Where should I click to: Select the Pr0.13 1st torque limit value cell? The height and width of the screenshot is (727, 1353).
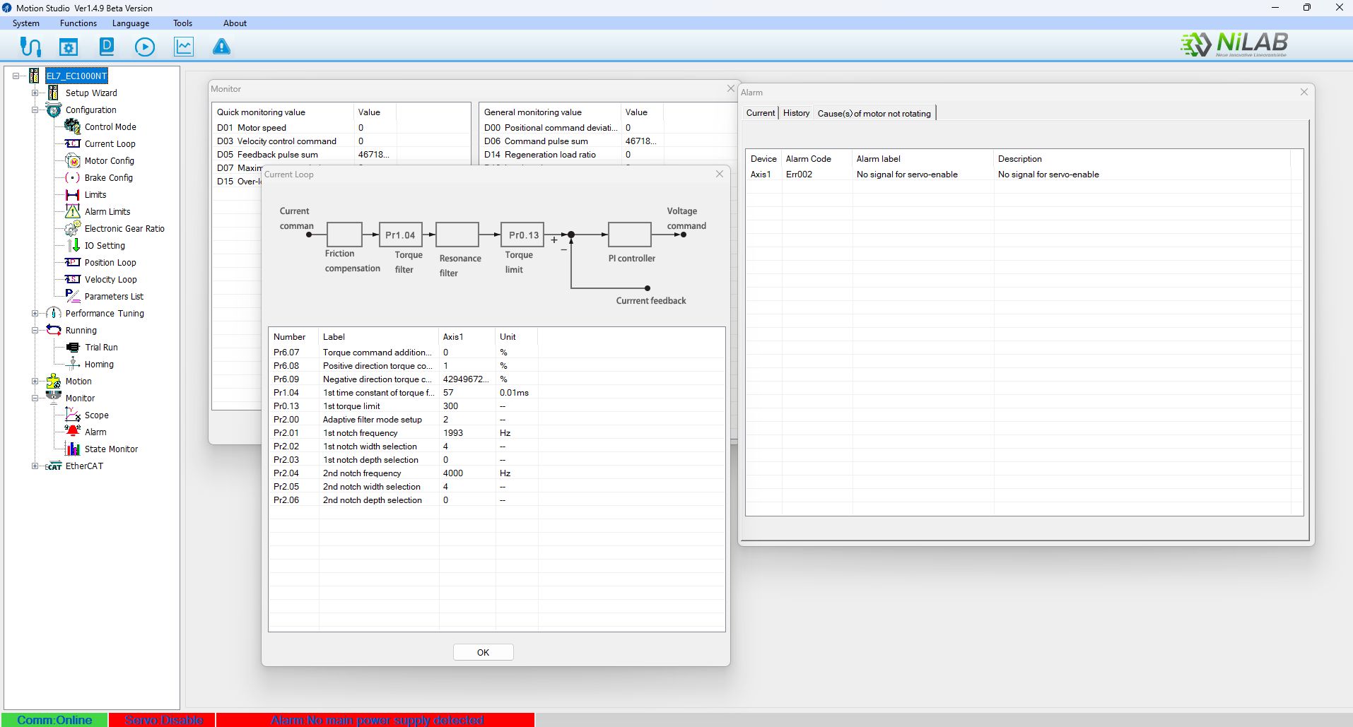click(x=465, y=406)
